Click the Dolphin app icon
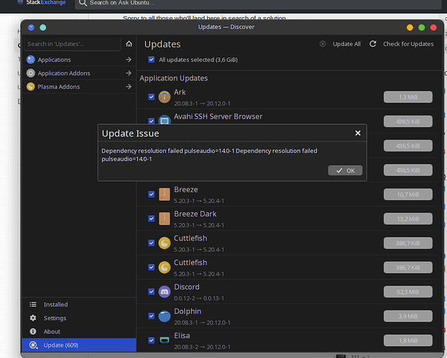This screenshot has height=358, width=447. click(164, 316)
